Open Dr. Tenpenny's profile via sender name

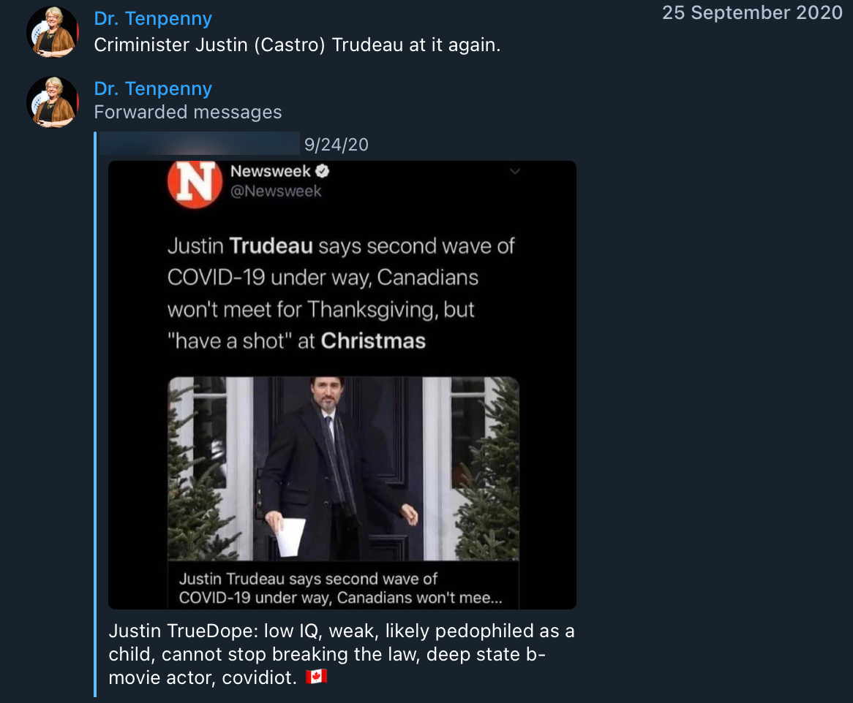click(x=152, y=18)
